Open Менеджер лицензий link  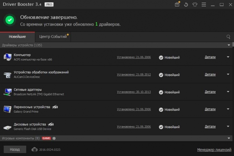click(214, 149)
